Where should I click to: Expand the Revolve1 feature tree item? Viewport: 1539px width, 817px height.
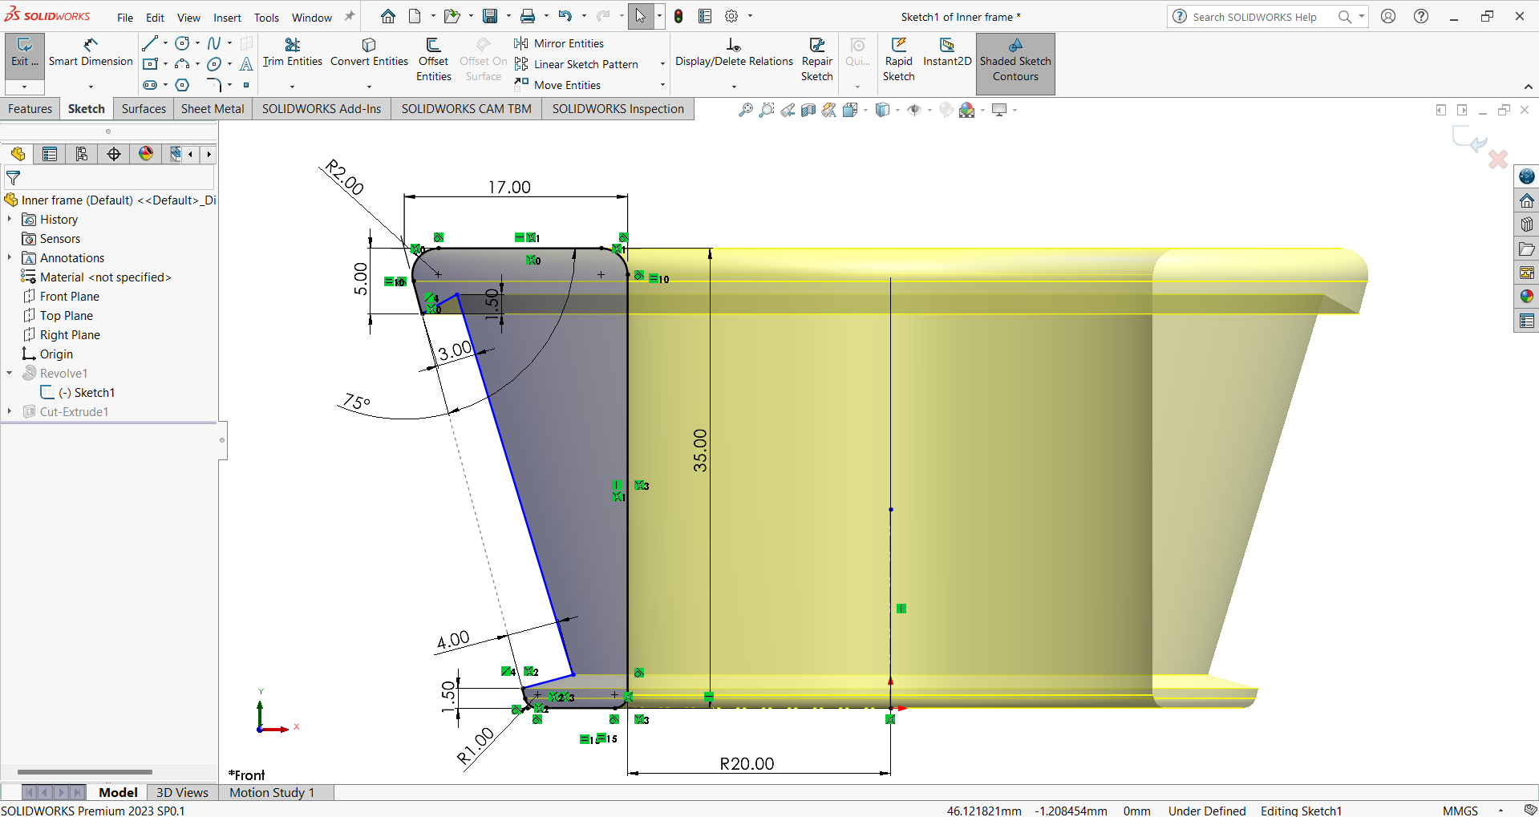(9, 372)
